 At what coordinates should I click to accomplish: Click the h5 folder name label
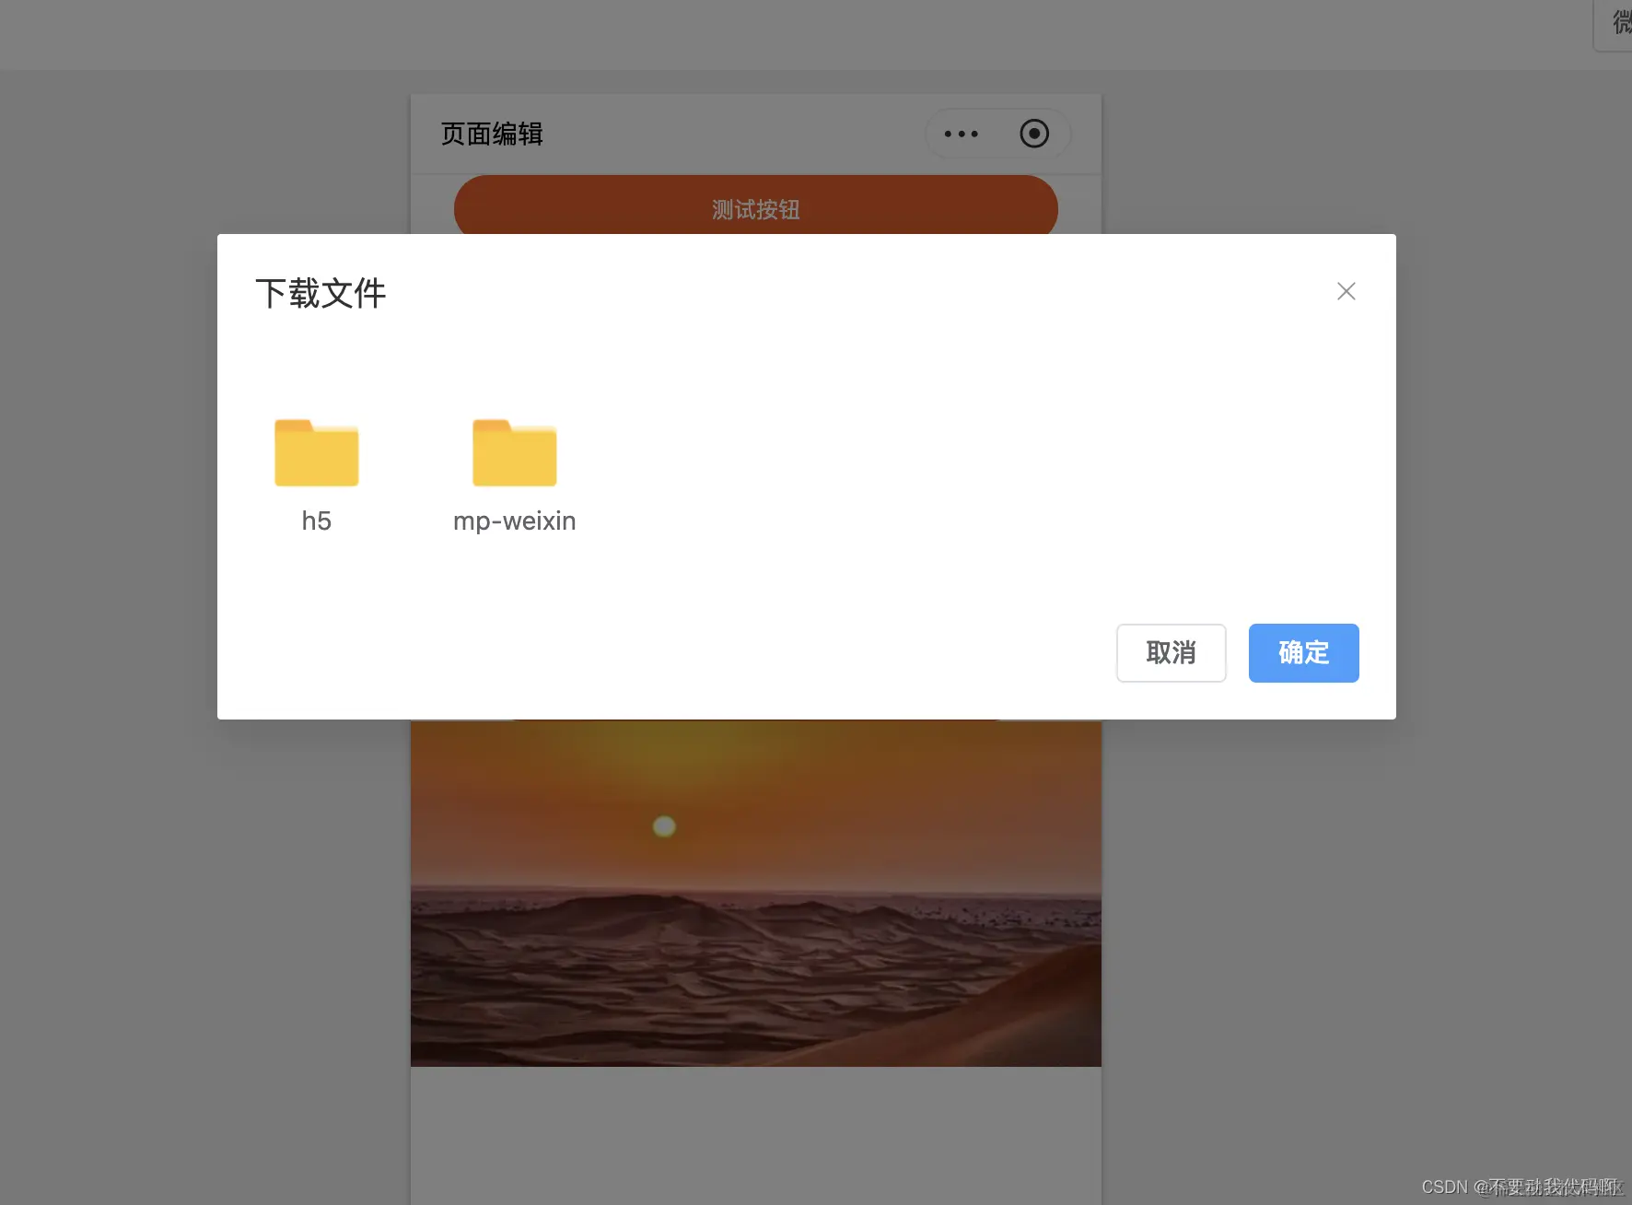coord(316,521)
